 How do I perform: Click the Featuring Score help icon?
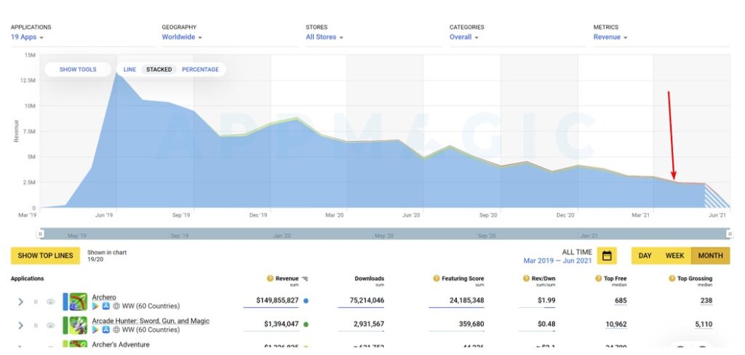(x=436, y=279)
